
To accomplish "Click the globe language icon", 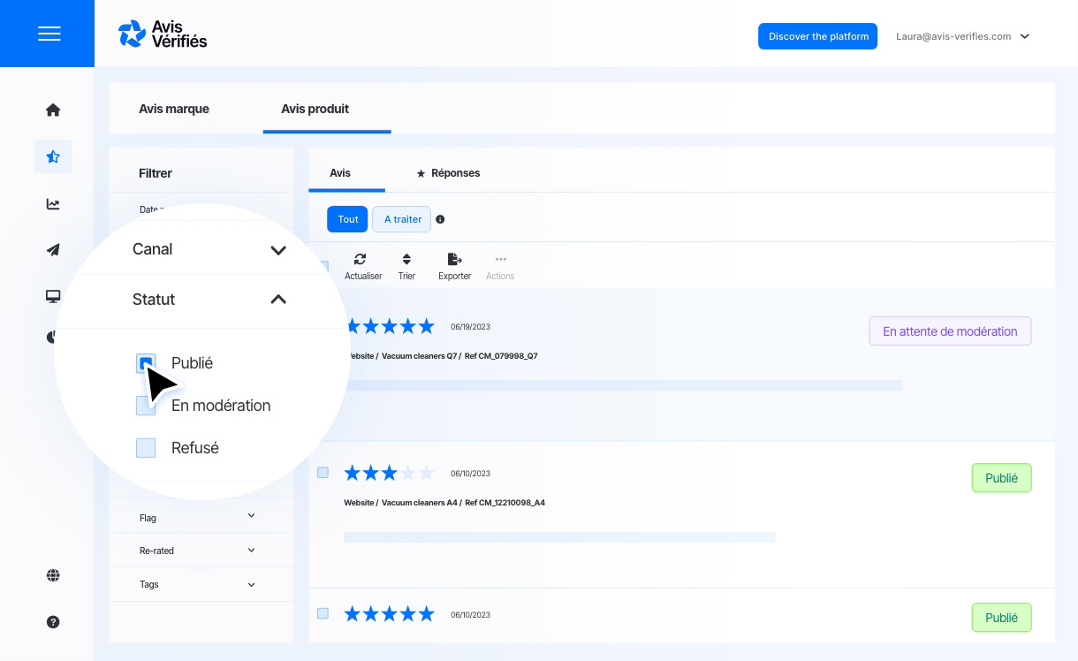I will point(53,576).
